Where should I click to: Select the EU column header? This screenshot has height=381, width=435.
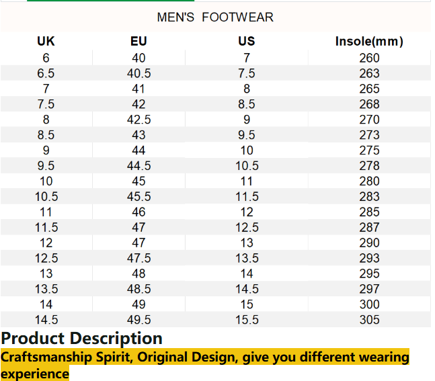click(x=139, y=42)
